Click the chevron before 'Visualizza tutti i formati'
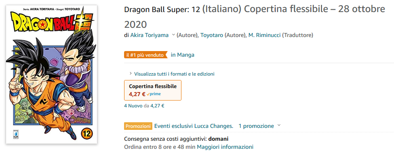The image size is (394, 152). 131,74
